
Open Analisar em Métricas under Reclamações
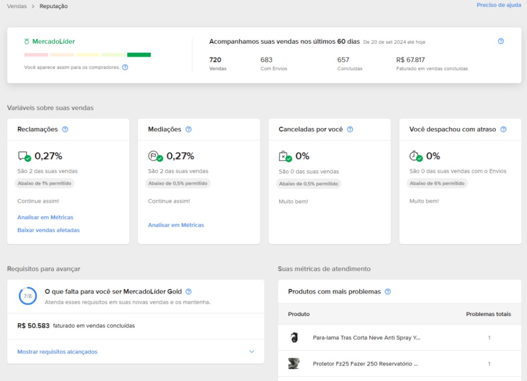(x=46, y=217)
